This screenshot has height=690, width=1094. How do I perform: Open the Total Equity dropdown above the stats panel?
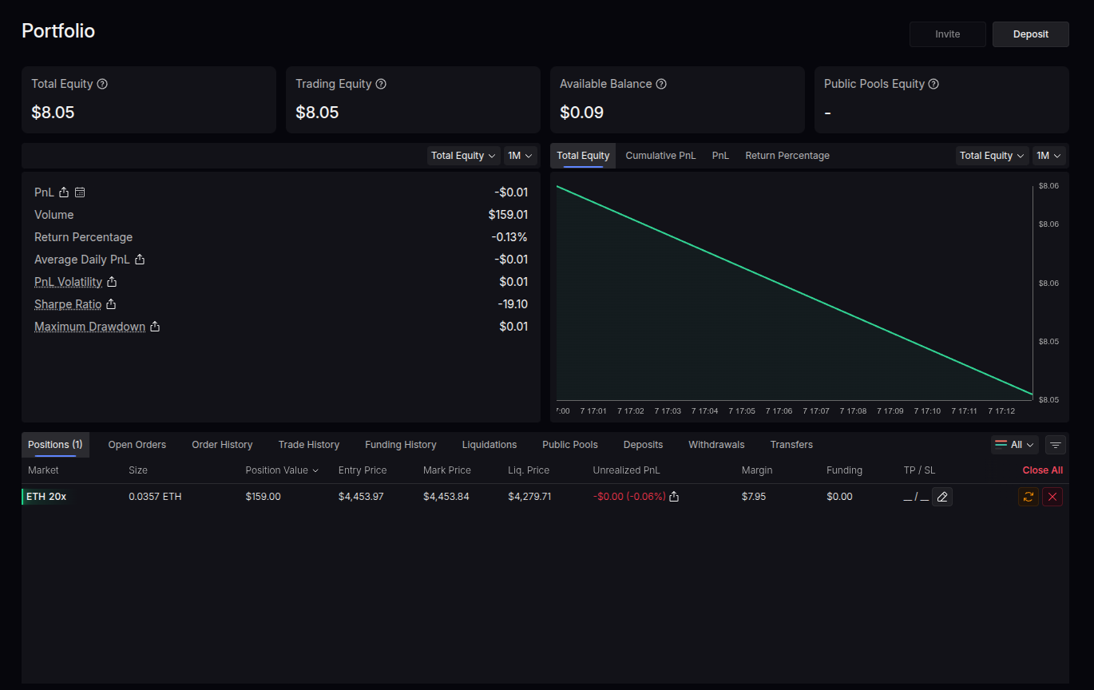coord(463,156)
